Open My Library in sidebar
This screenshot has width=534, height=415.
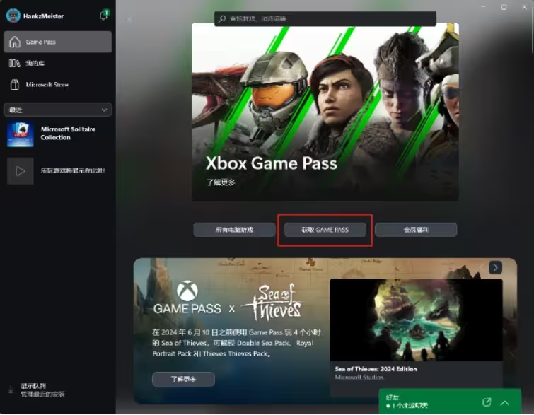(57, 64)
